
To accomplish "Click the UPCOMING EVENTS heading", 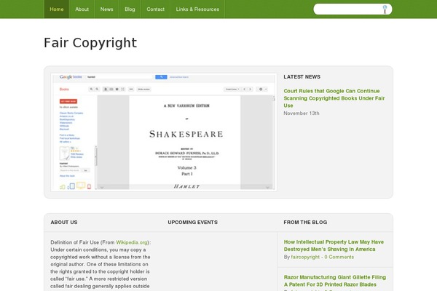I will coord(192,222).
